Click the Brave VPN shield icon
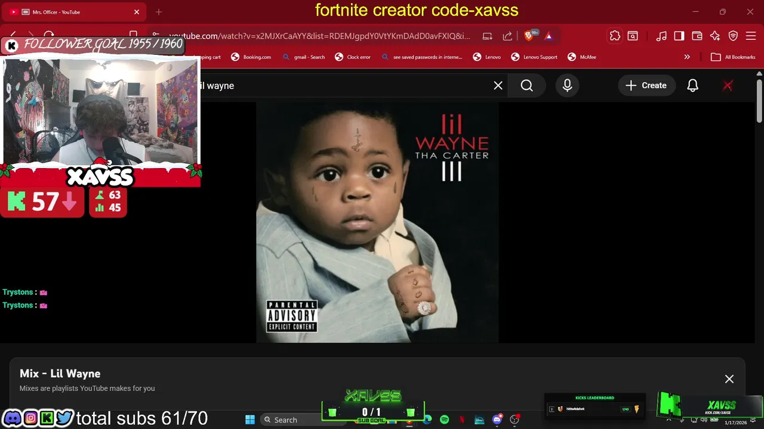Screen dimensions: 764x429 (x=734, y=36)
